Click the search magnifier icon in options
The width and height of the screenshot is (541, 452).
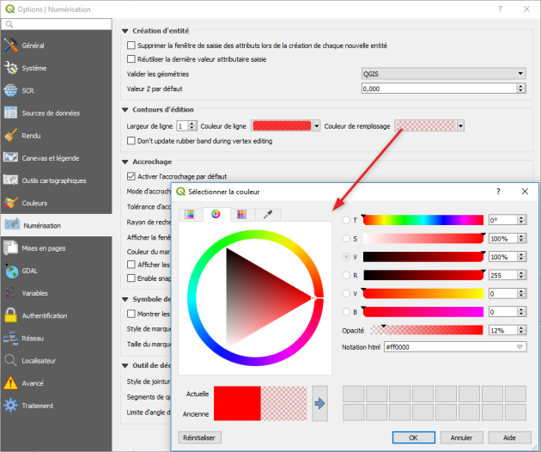click(9, 24)
